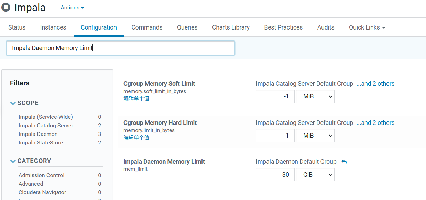Collapse the SCOPE filter section

pos(13,103)
